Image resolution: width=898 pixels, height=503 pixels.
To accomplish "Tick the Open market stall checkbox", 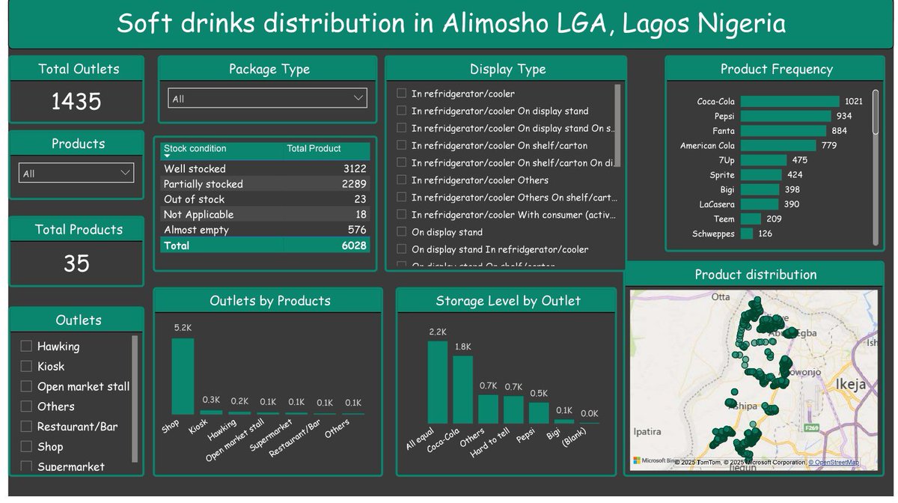I will (27, 386).
